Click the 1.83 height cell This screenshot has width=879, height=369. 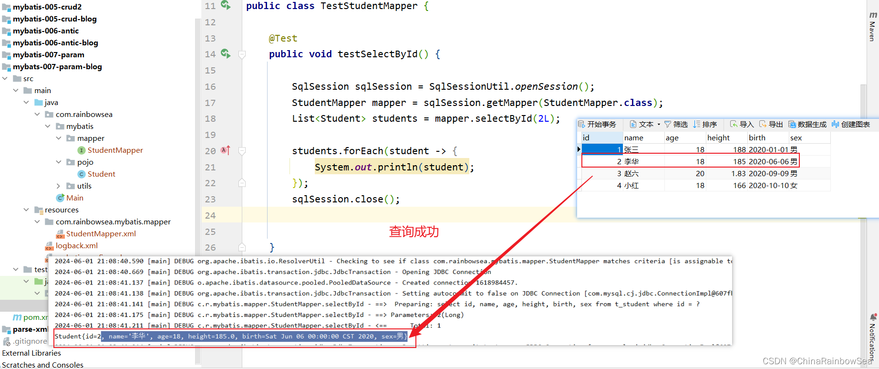coord(727,173)
